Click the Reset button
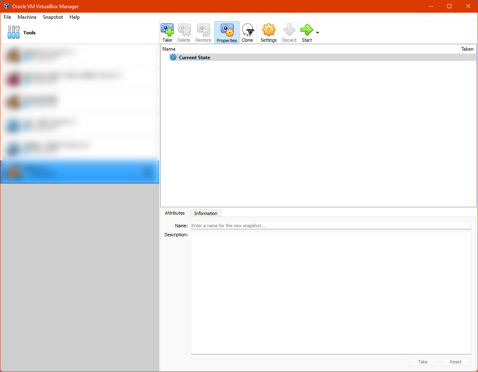The width and height of the screenshot is (478, 372). (456, 361)
